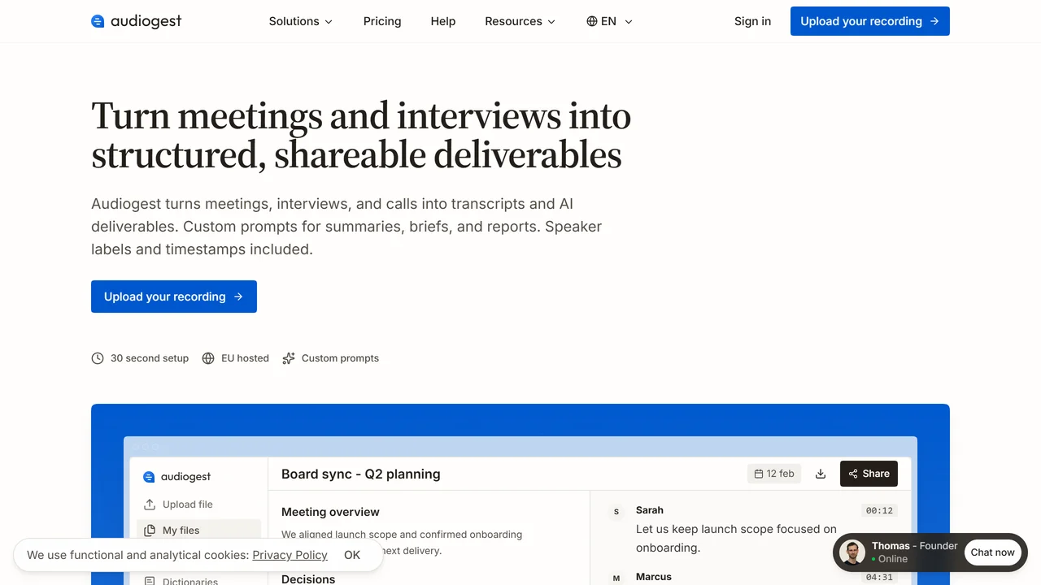Click the 00:12 timestamp
This screenshot has width=1041, height=585.
(x=879, y=511)
